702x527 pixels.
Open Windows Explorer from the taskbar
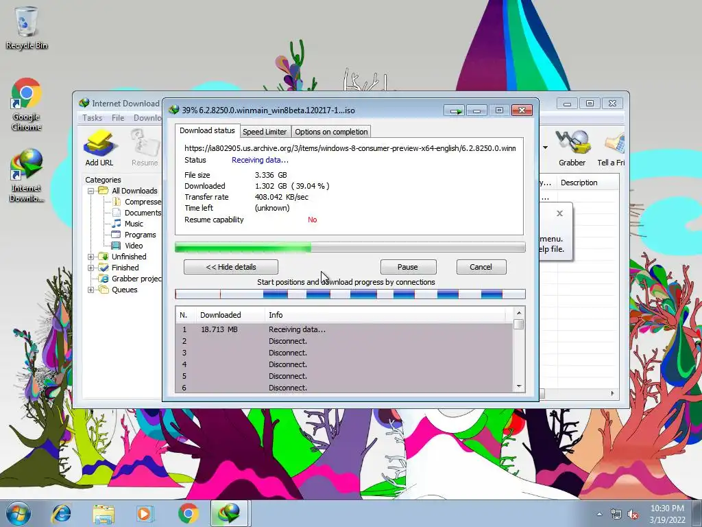click(104, 513)
